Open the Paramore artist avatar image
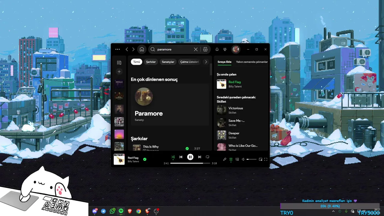Image resolution: width=384 pixels, height=216 pixels. (x=144, y=97)
